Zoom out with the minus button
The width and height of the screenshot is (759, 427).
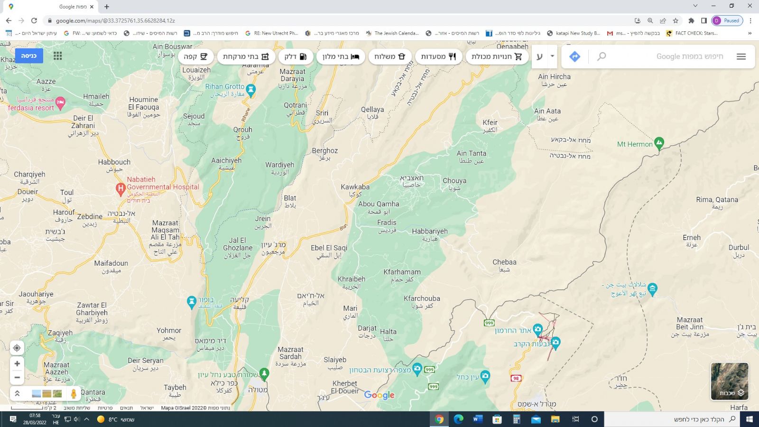click(x=17, y=378)
